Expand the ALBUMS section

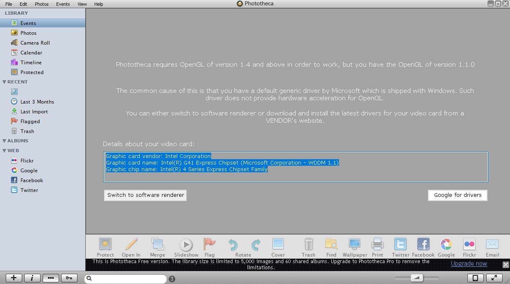click(5, 141)
